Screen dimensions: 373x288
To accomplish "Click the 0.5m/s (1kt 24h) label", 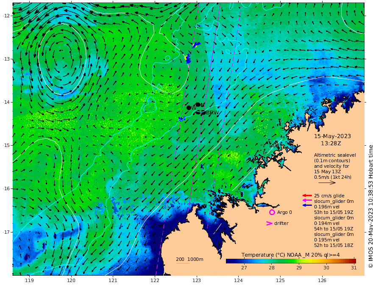I will click(333, 177).
